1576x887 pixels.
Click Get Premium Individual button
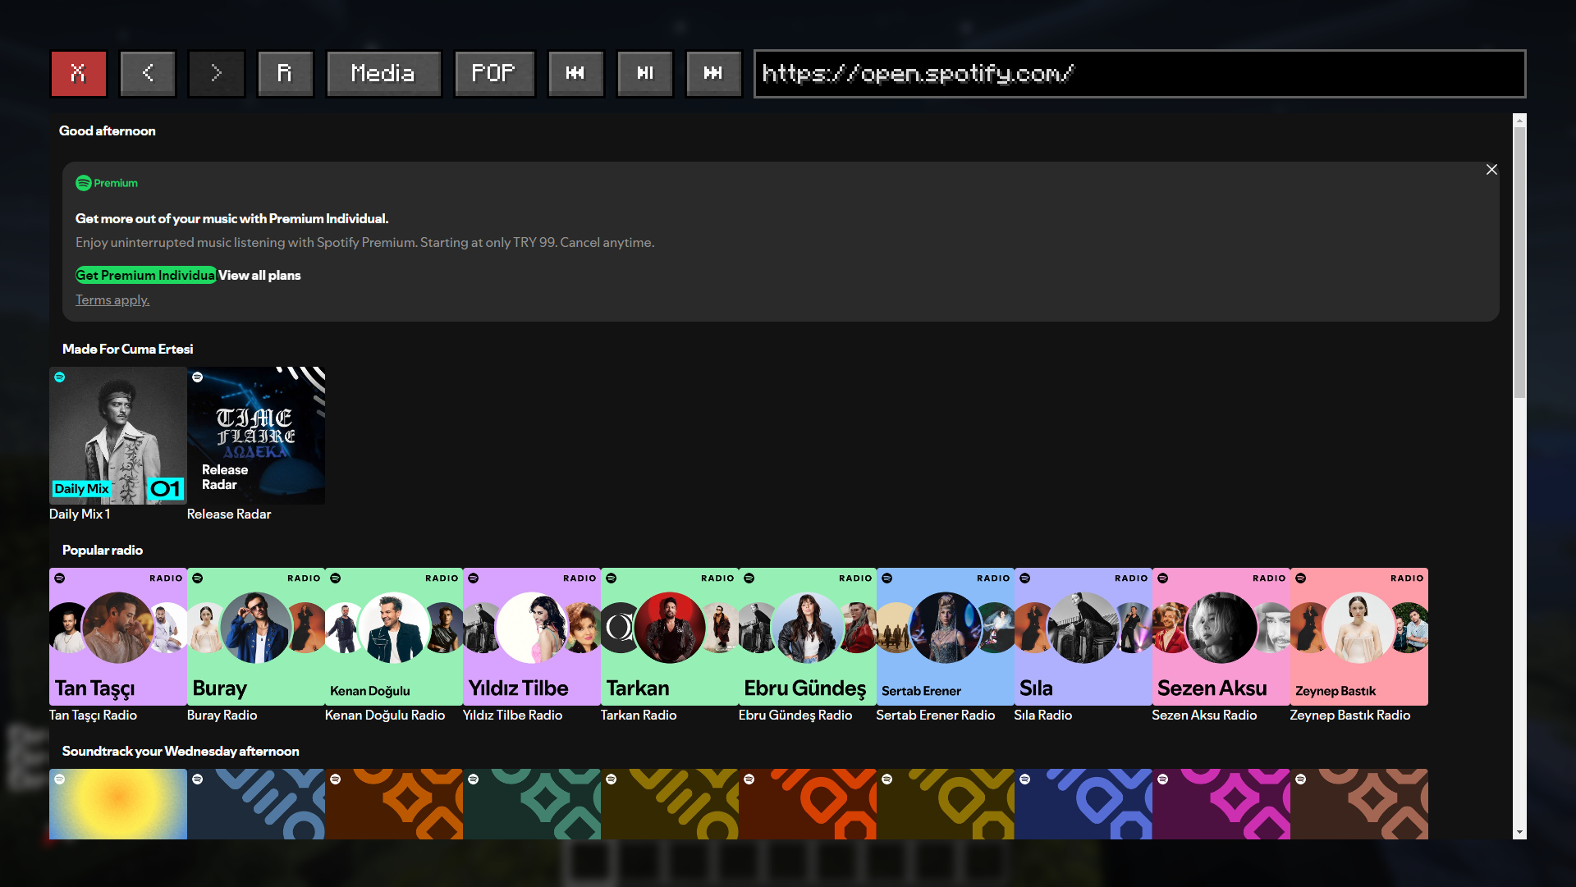pos(146,276)
